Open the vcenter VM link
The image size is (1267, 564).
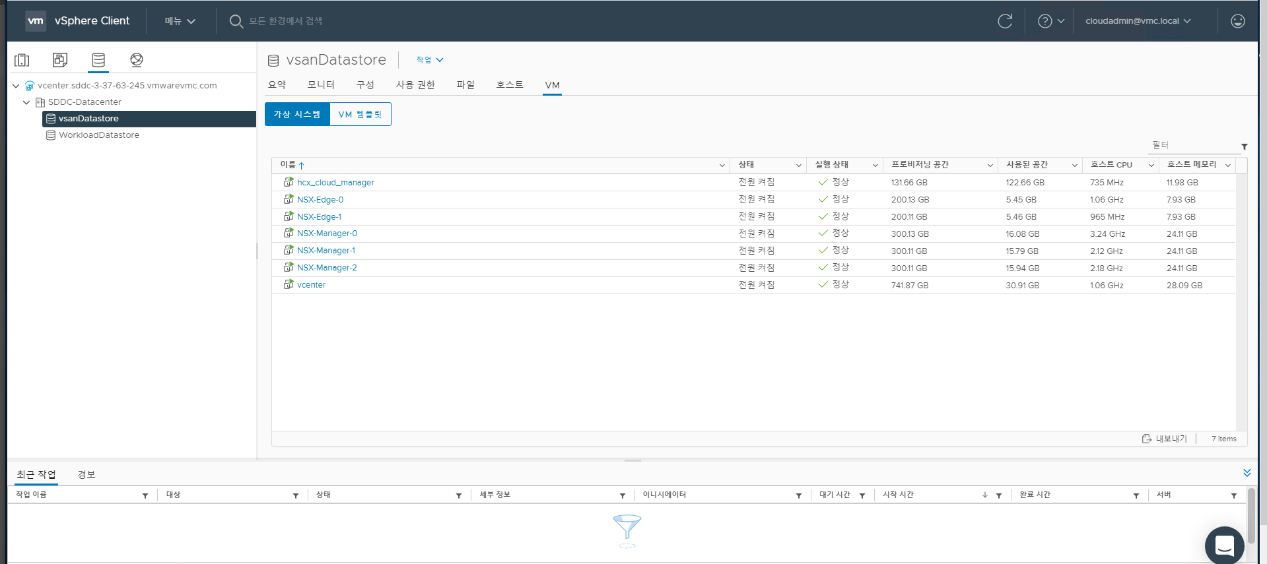click(x=311, y=285)
